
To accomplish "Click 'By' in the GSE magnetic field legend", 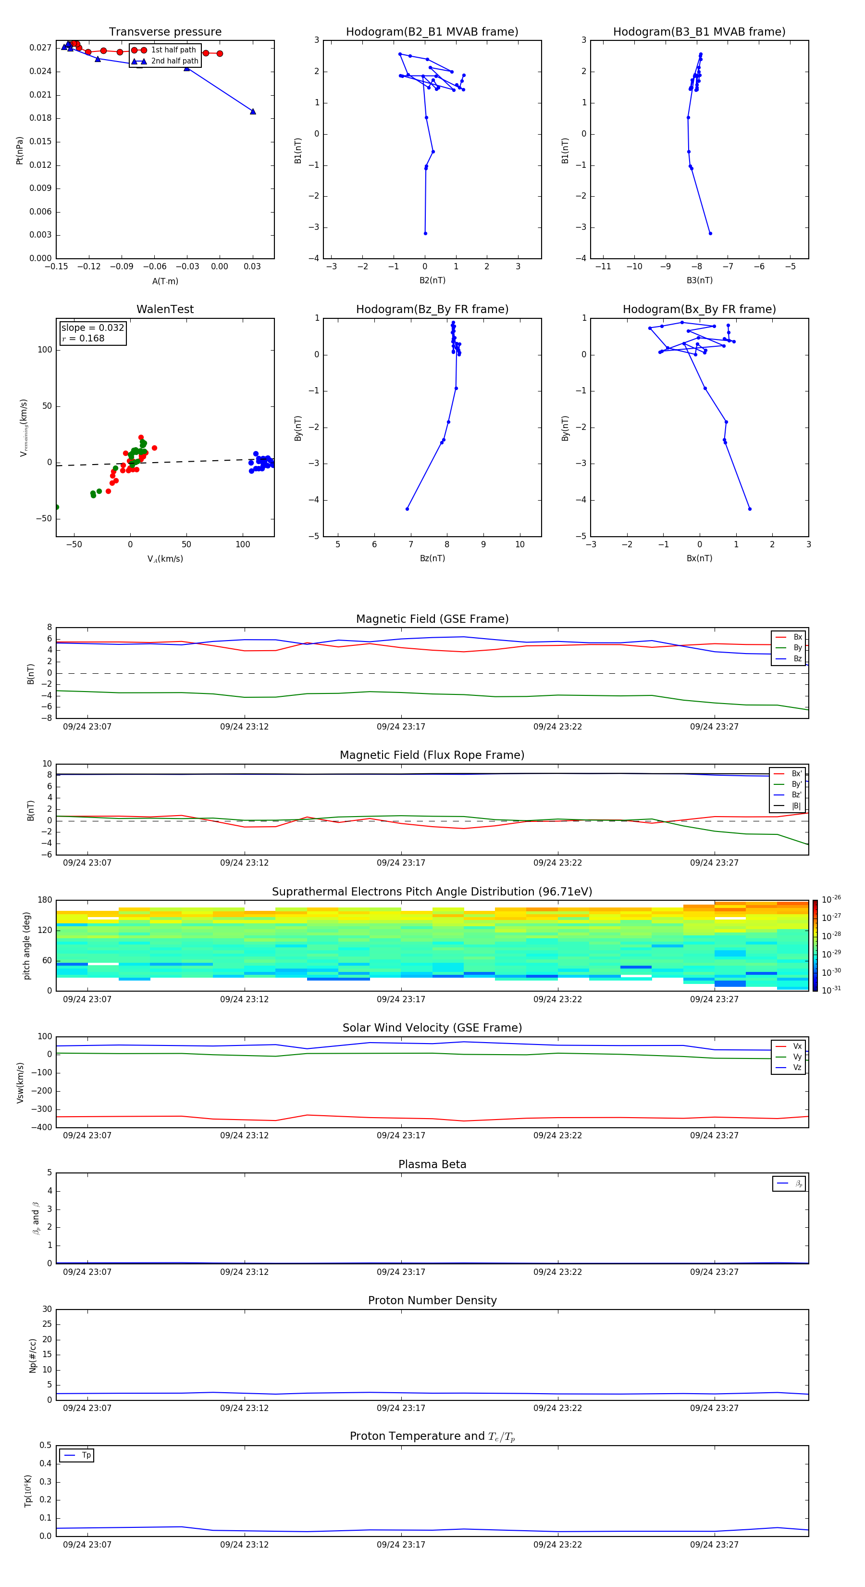I will (x=789, y=647).
